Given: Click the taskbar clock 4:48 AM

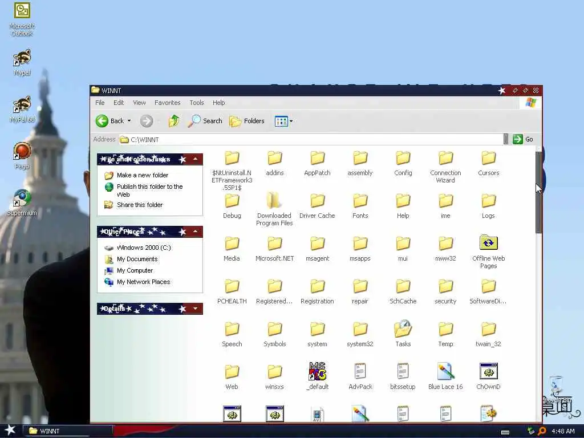Looking at the screenshot, I should click(563, 431).
